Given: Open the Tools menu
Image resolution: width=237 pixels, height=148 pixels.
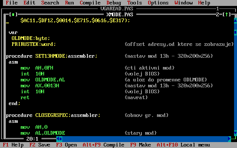Looking at the screenshot, I should (x=134, y=3).
